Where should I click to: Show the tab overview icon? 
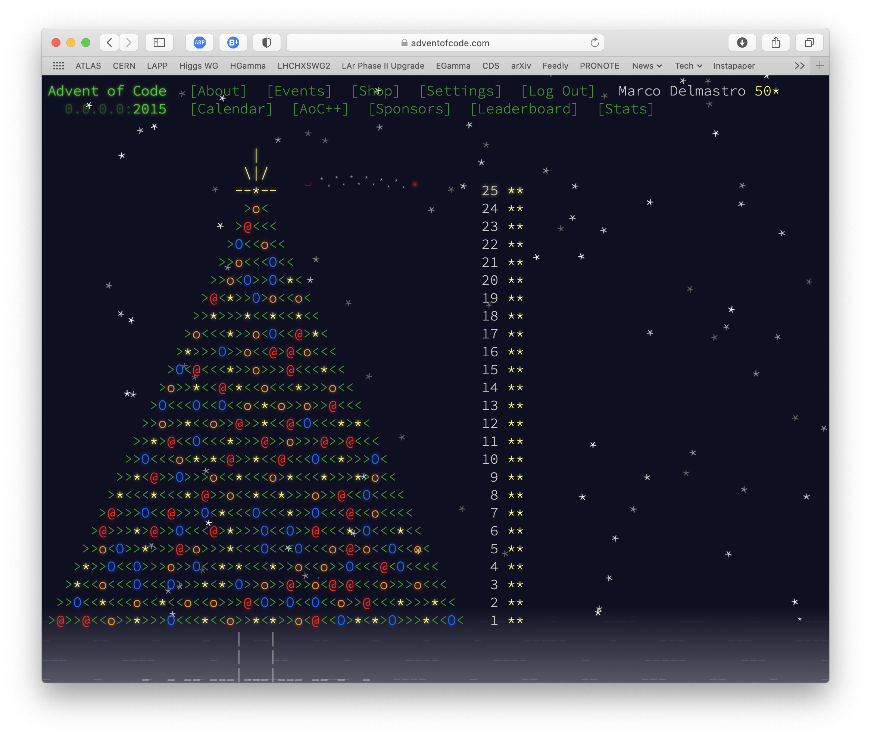(809, 43)
